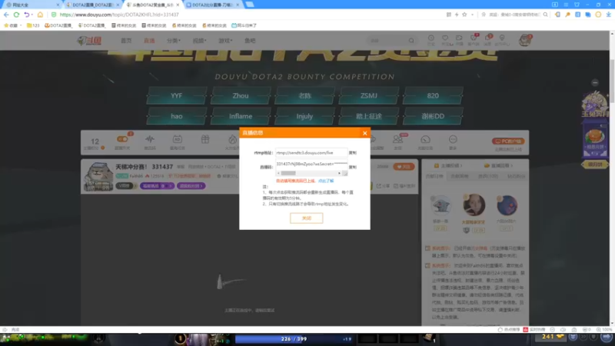The image size is (615, 346).
Task: Open the favorites star dropdown in bookmarks bar
Action: tap(12, 25)
